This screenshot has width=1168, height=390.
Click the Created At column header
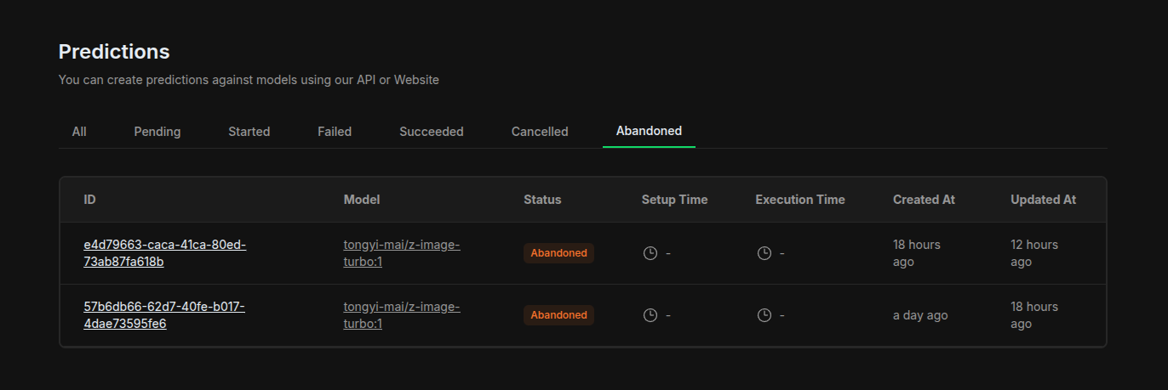(x=924, y=200)
